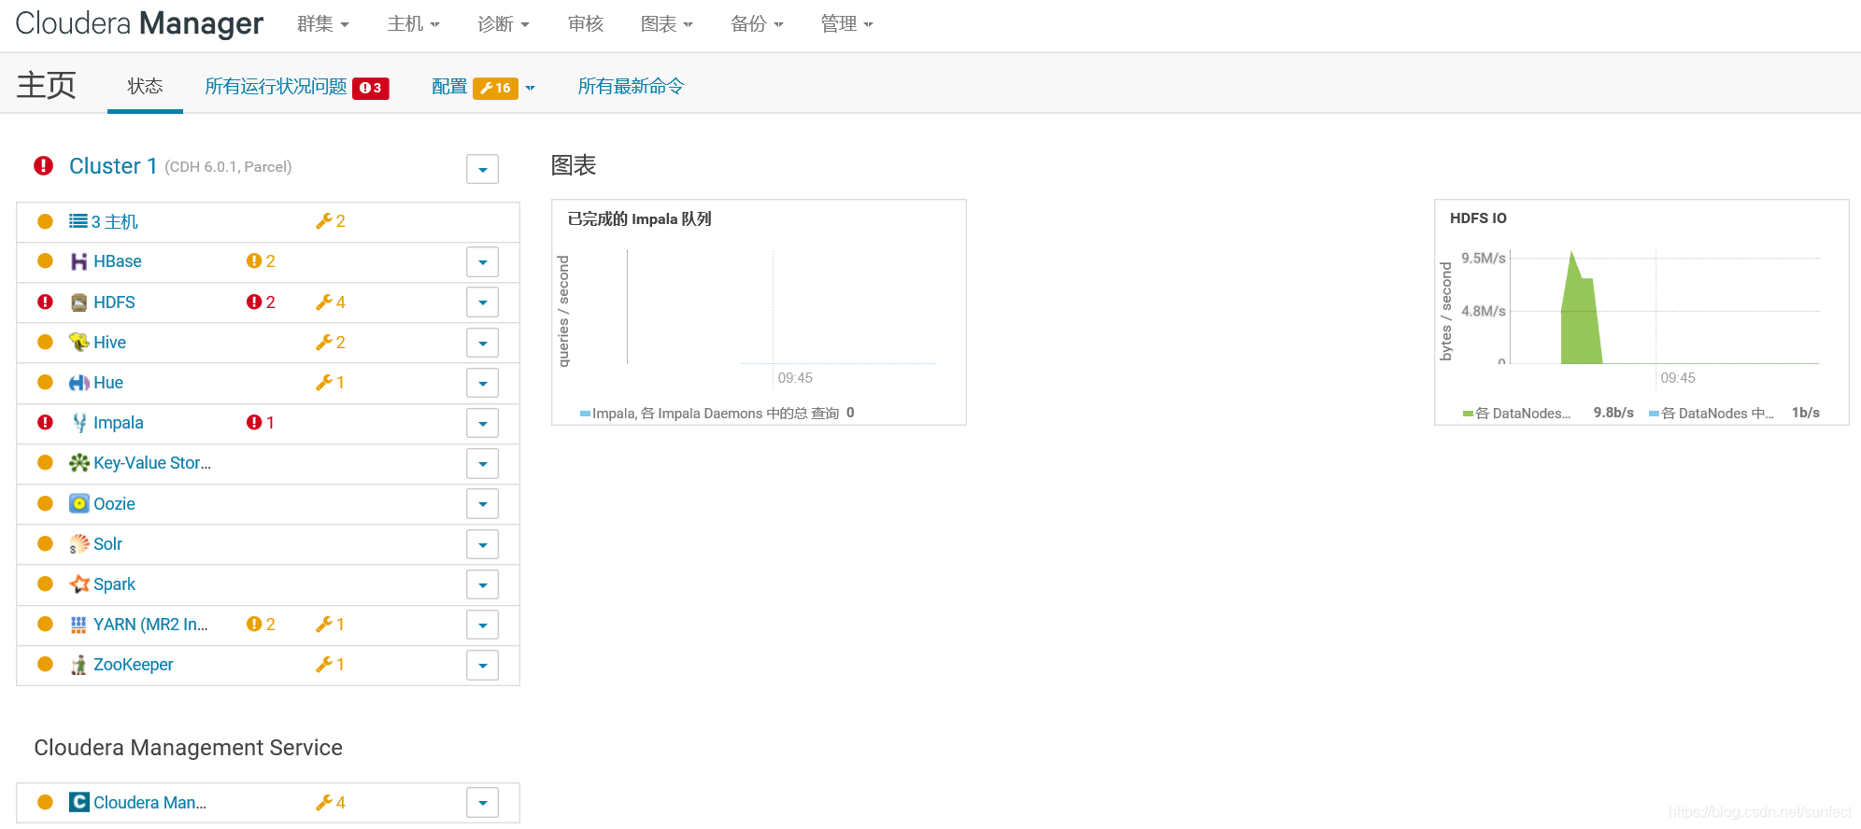1861x829 pixels.
Task: Open 所有运行状况问题 tab
Action: tap(296, 87)
